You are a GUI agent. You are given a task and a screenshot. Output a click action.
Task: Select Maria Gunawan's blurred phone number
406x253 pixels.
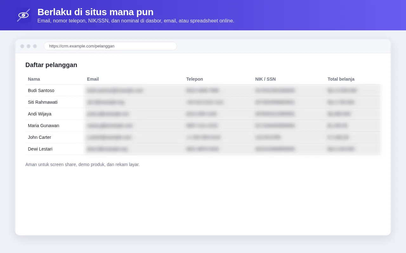point(202,126)
